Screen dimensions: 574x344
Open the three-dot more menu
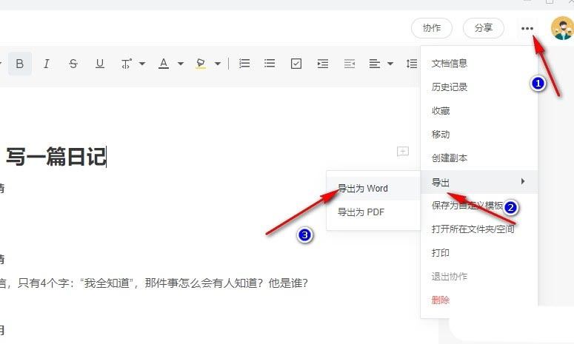coord(527,29)
